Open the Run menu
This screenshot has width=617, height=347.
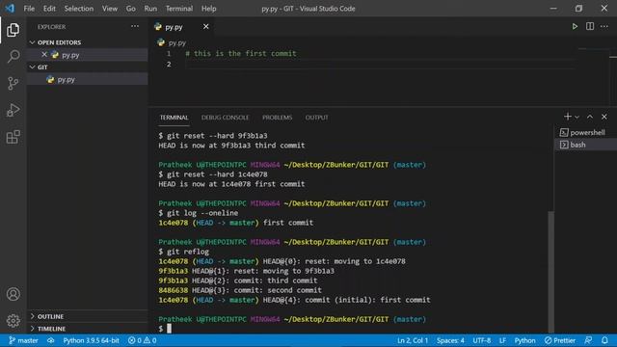tap(150, 9)
